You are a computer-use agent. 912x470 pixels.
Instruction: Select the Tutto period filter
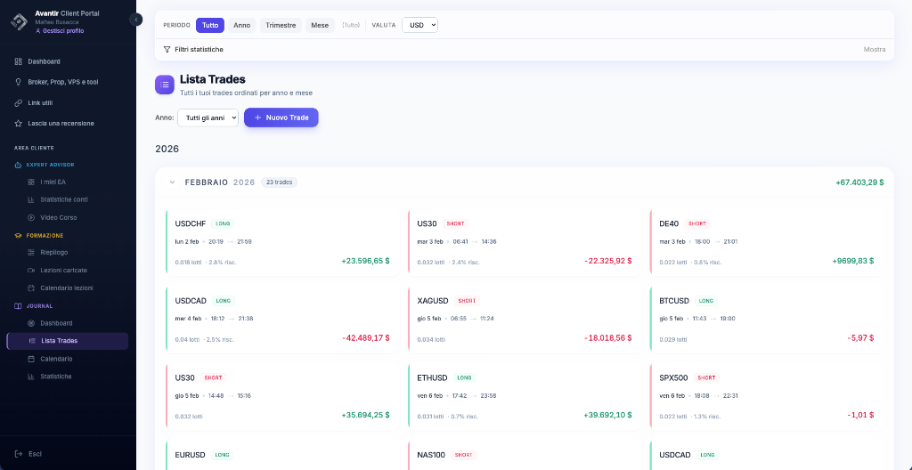pos(210,25)
